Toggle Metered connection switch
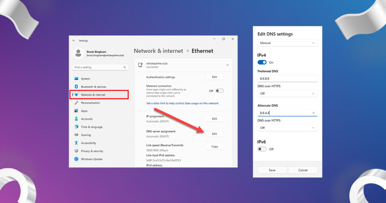Viewport: 386px width, 203px height. 219,91
